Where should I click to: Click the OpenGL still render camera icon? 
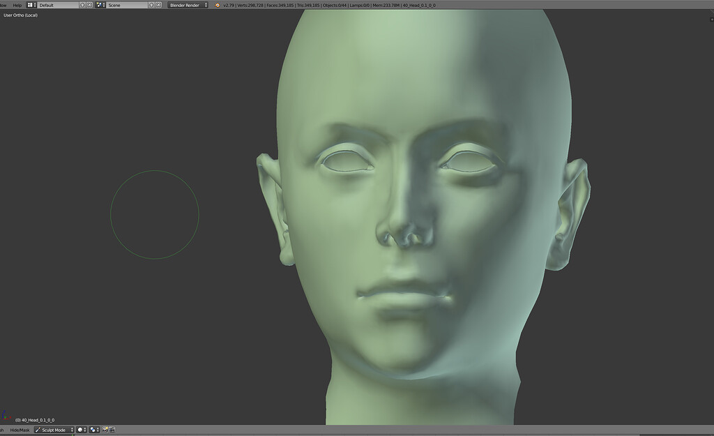(x=105, y=429)
